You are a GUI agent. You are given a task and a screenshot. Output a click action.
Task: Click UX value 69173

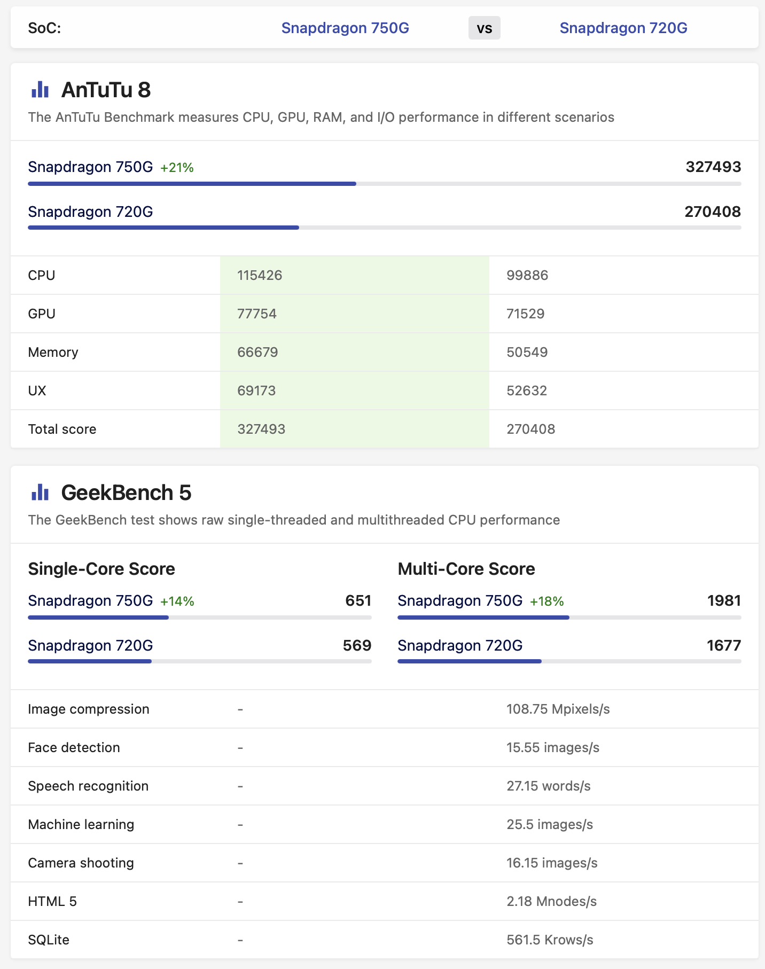tap(256, 391)
